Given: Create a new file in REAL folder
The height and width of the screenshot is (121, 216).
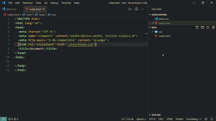Looking at the screenshot, I should point(197,28).
